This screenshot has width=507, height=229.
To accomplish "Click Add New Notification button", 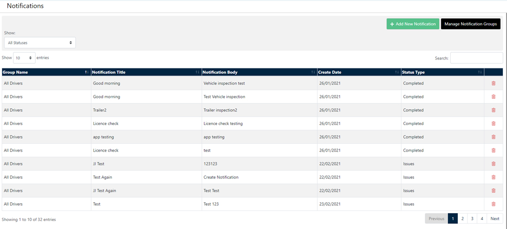I will click(x=413, y=24).
